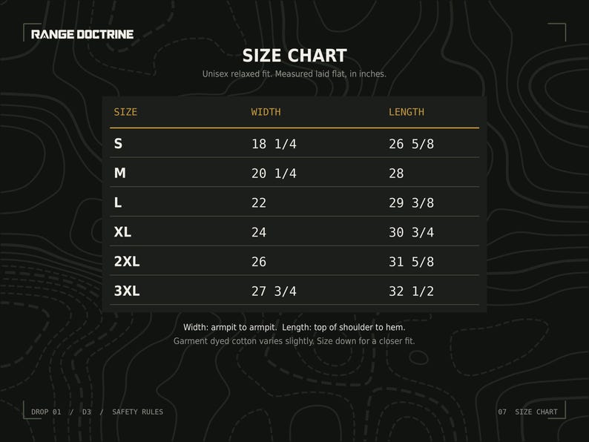Click the XL size row label
This screenshot has width=589, height=442.
coord(123,231)
